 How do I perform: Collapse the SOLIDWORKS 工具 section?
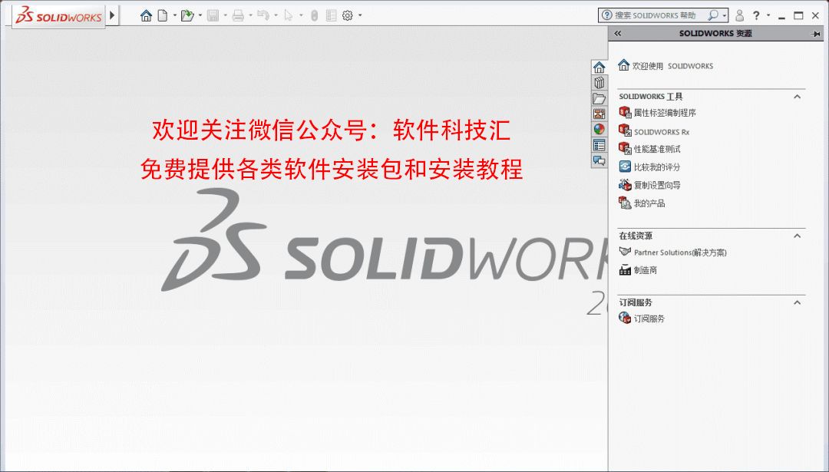point(798,97)
